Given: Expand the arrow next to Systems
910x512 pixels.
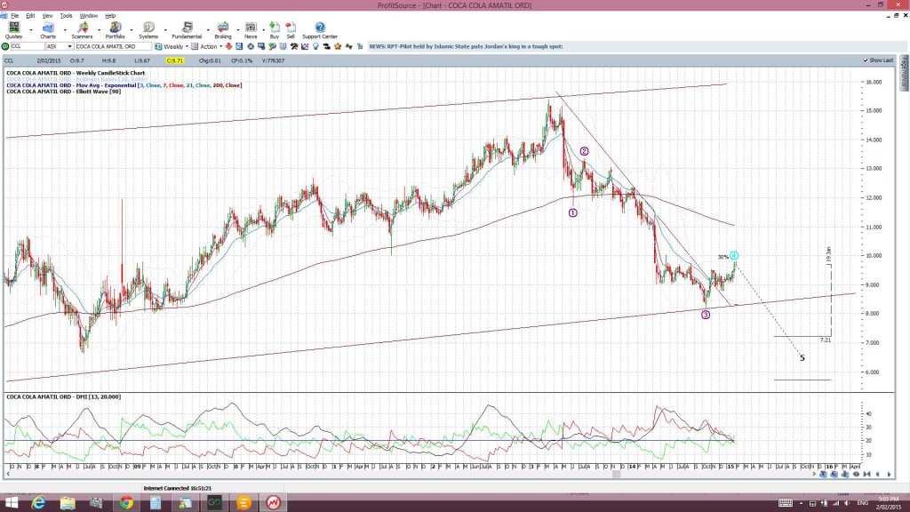Looking at the screenshot, I should pyautogui.click(x=165, y=29).
